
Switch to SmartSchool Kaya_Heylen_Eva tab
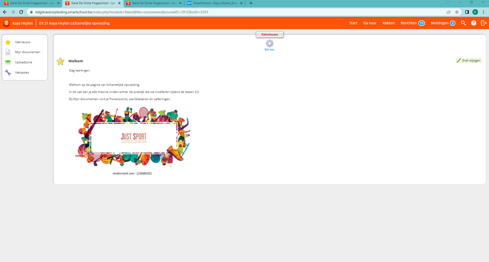click(x=215, y=3)
